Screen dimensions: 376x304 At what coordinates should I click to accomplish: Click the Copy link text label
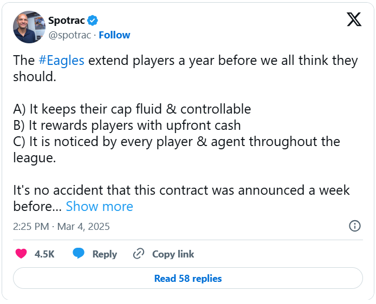173,254
